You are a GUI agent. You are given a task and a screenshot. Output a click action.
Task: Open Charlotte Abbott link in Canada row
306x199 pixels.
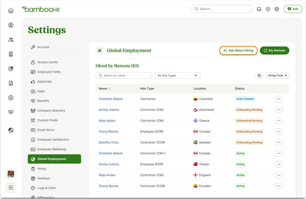click(111, 153)
